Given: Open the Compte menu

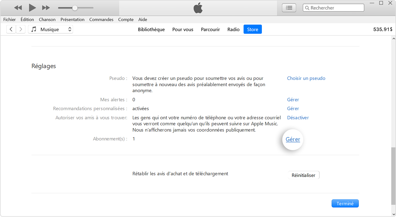Looking at the screenshot, I should (126, 19).
